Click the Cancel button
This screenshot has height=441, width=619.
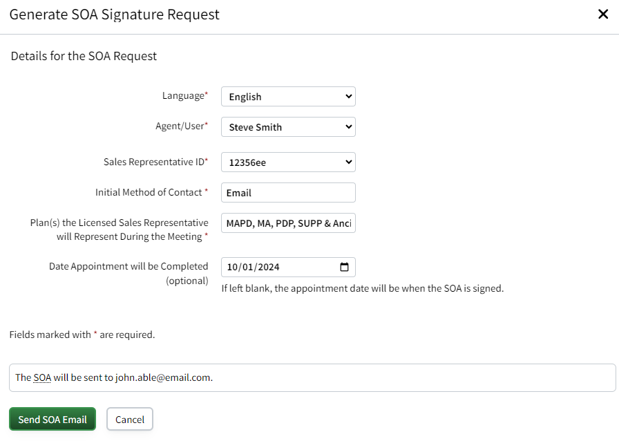129,419
